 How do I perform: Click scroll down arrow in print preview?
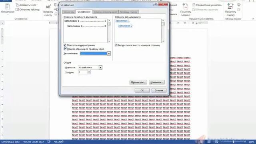tap(109, 41)
